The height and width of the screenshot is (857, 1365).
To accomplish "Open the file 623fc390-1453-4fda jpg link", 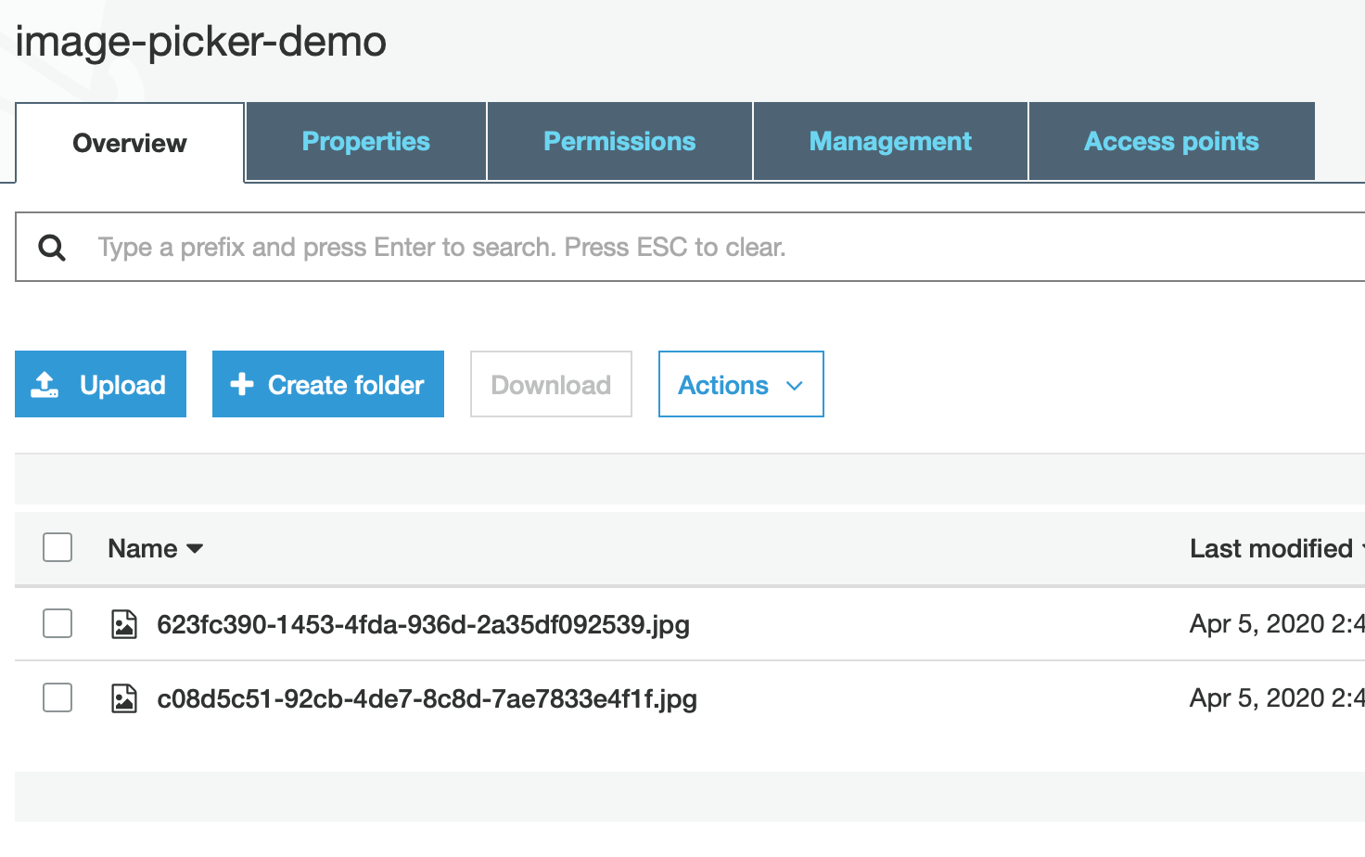I will coord(423,624).
